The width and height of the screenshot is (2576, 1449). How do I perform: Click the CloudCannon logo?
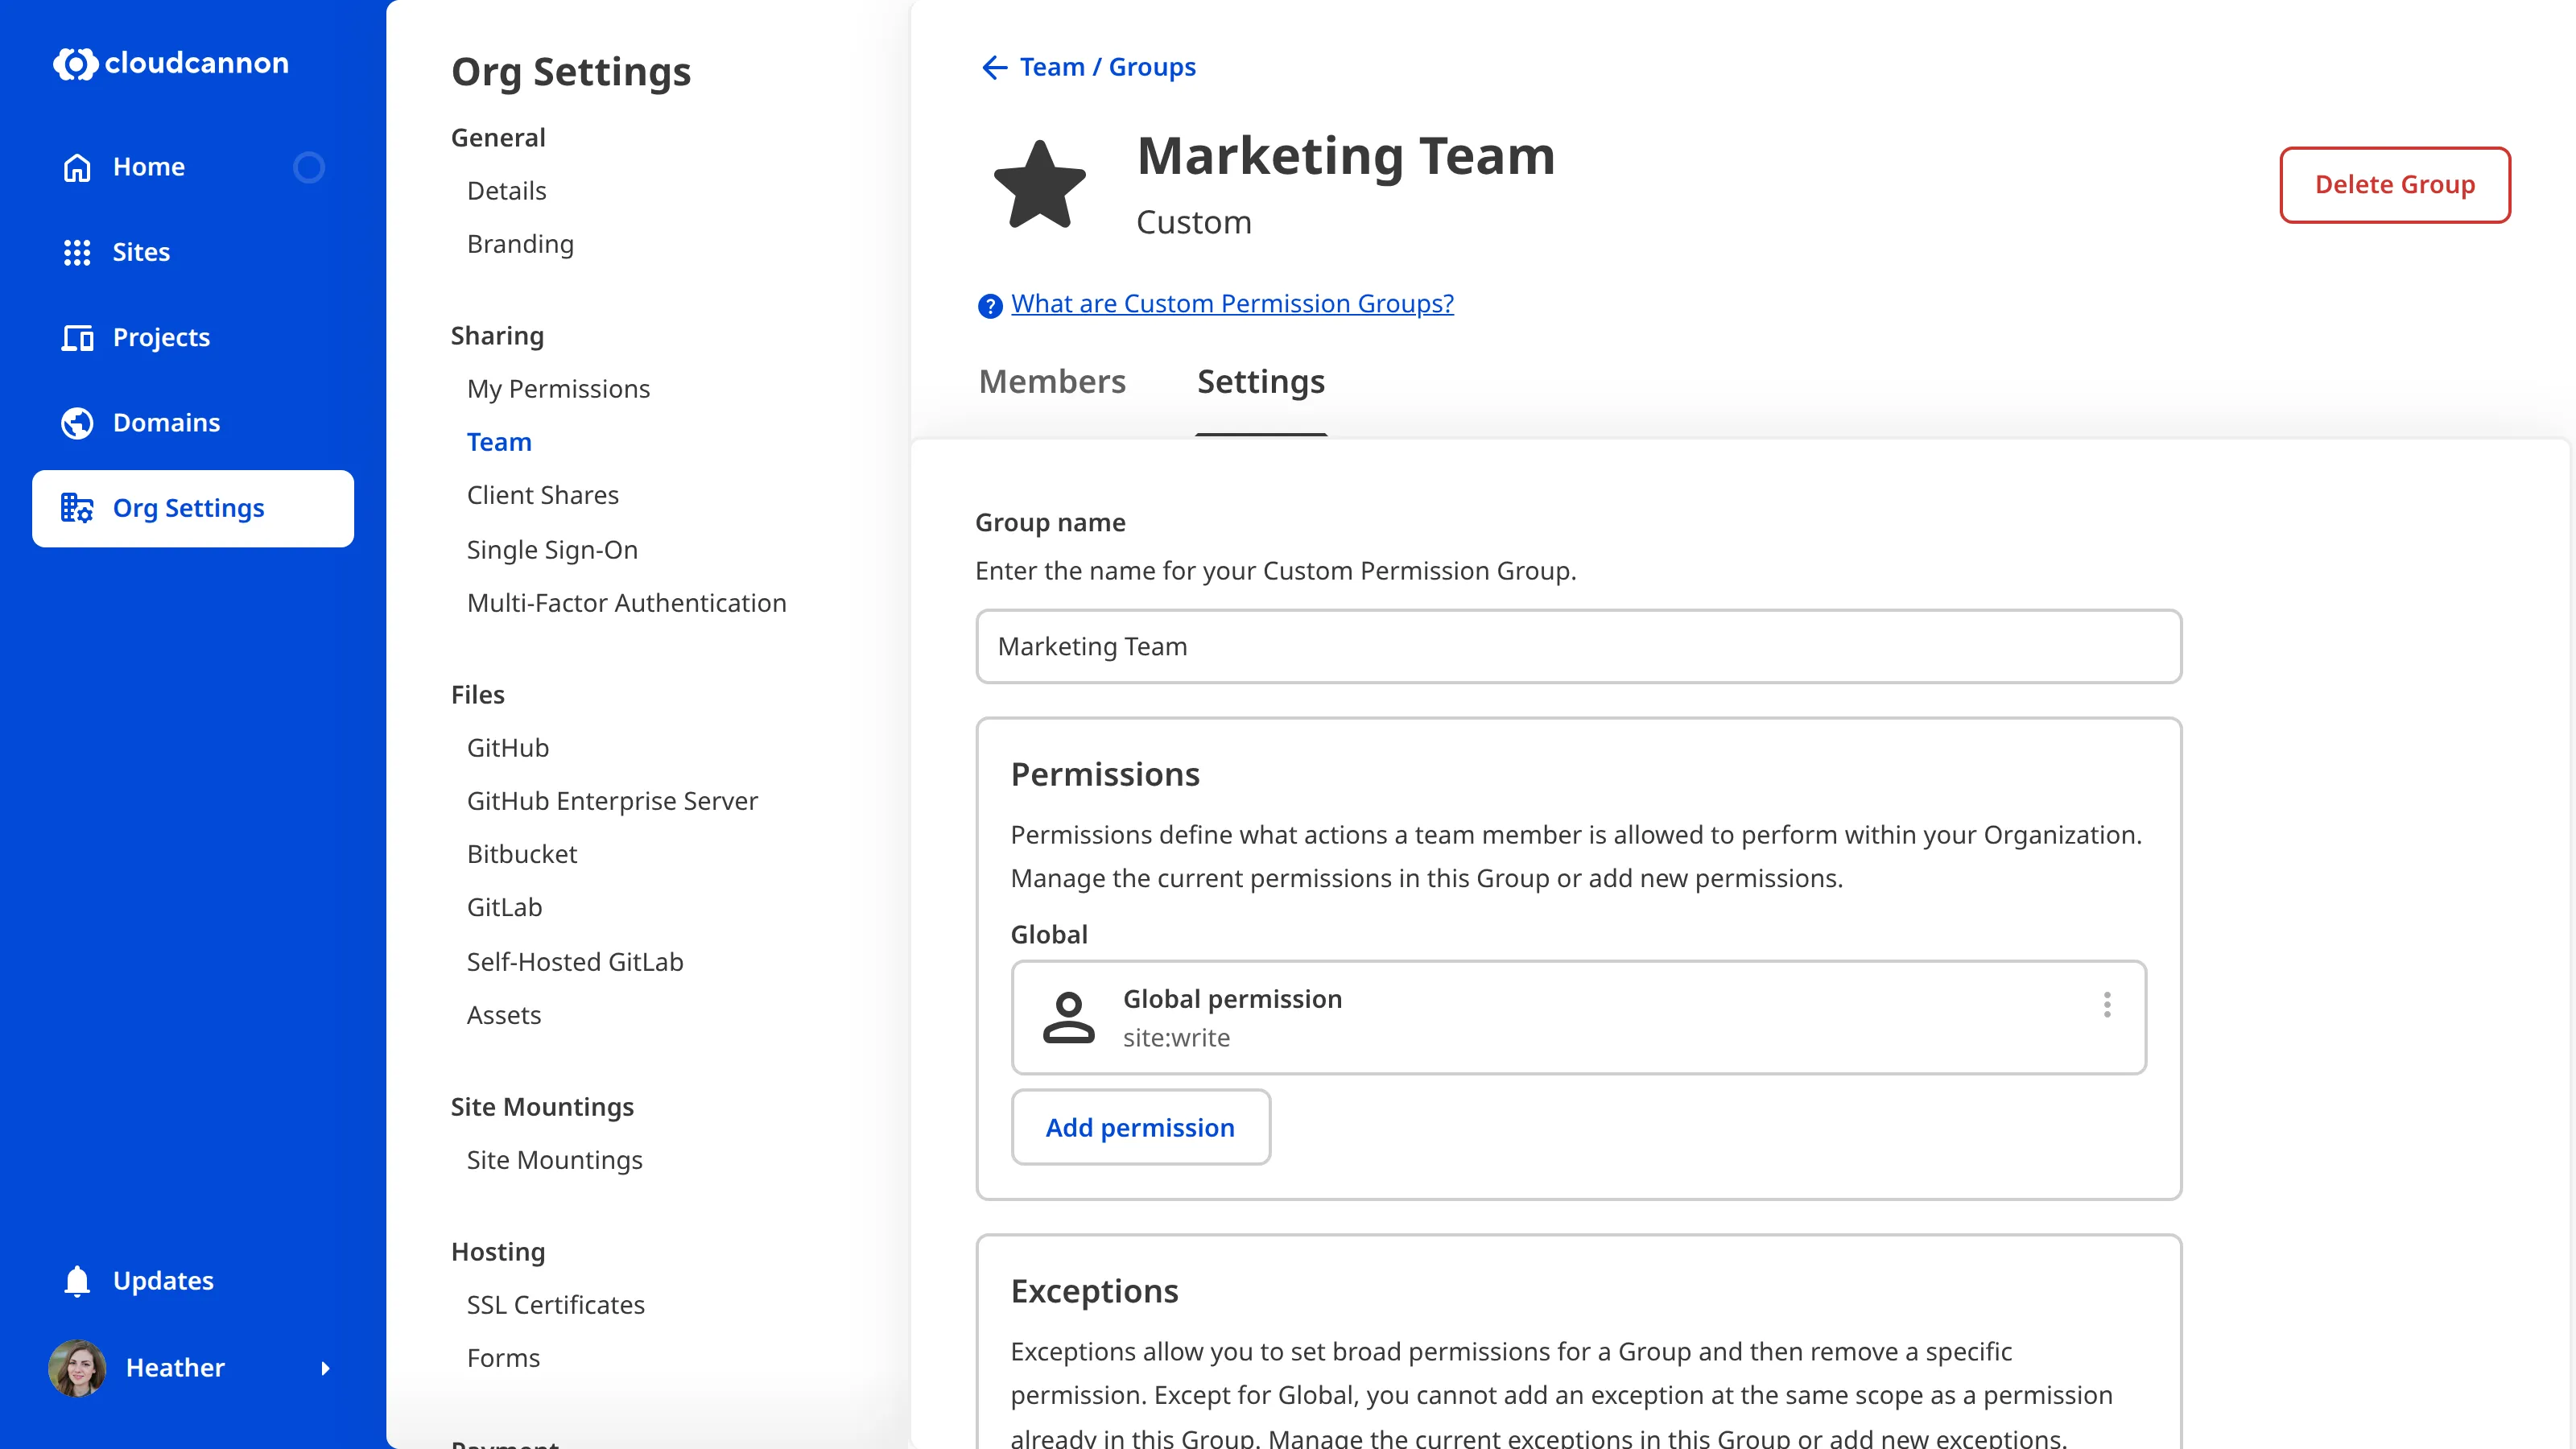click(x=170, y=63)
